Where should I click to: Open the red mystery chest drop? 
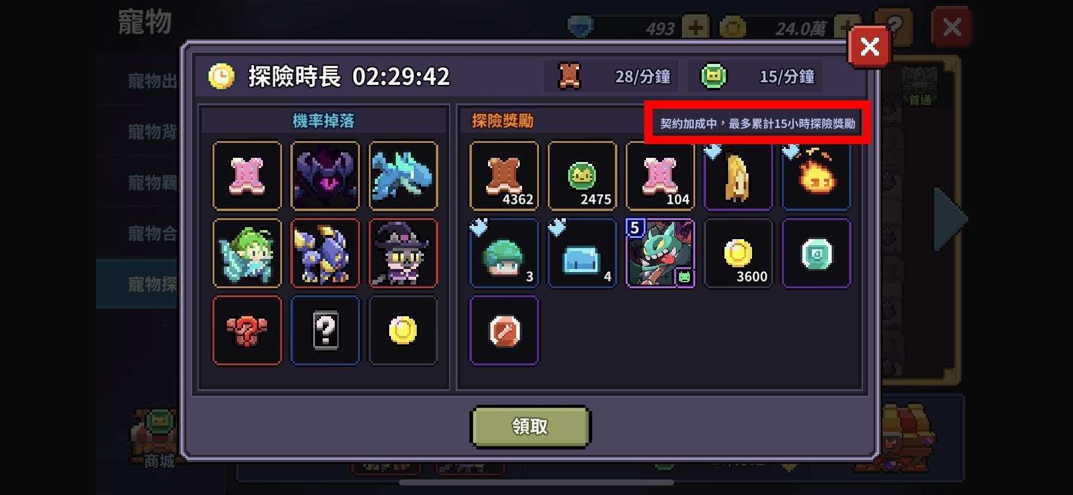pos(247,330)
